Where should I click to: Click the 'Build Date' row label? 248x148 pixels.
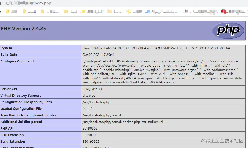[9, 55]
